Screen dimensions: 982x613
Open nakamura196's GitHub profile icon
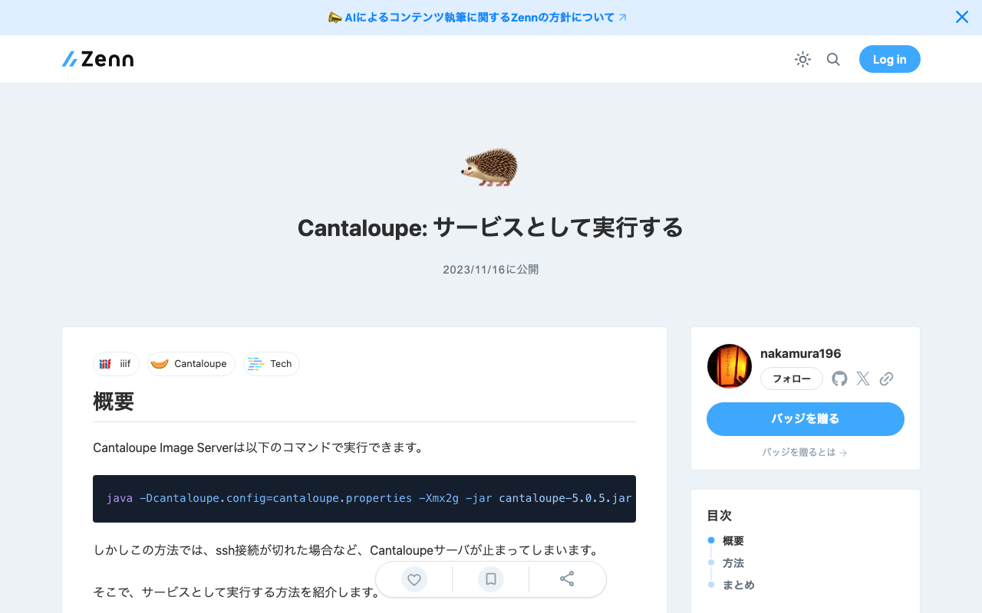tap(839, 379)
